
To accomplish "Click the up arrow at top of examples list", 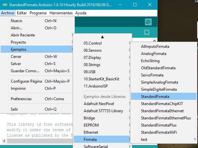I will coord(102,37).
